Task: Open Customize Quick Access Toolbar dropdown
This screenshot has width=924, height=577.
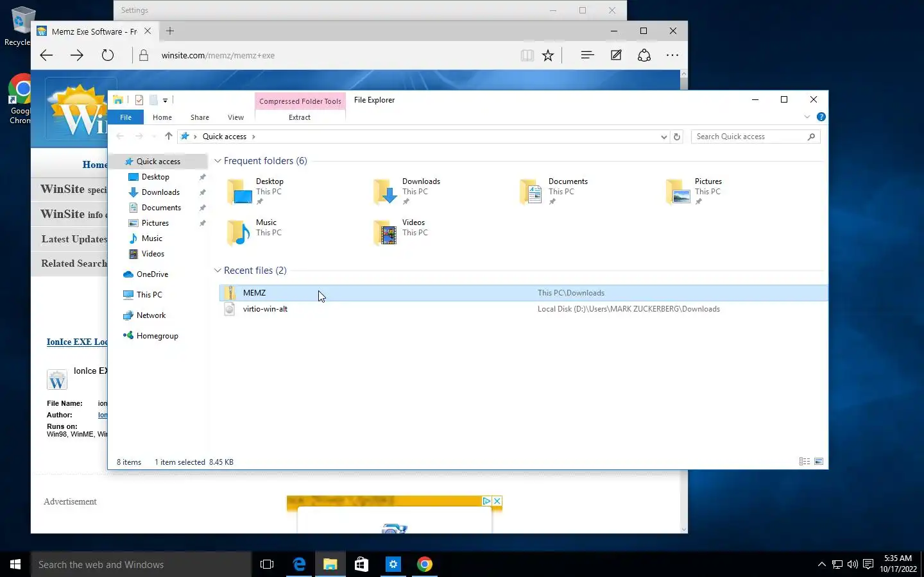Action: pos(165,100)
